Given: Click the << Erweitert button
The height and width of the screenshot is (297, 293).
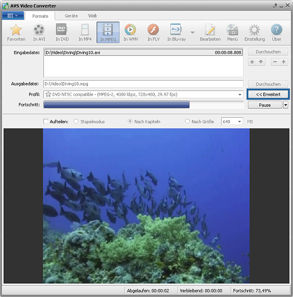Looking at the screenshot, I should pos(268,94).
